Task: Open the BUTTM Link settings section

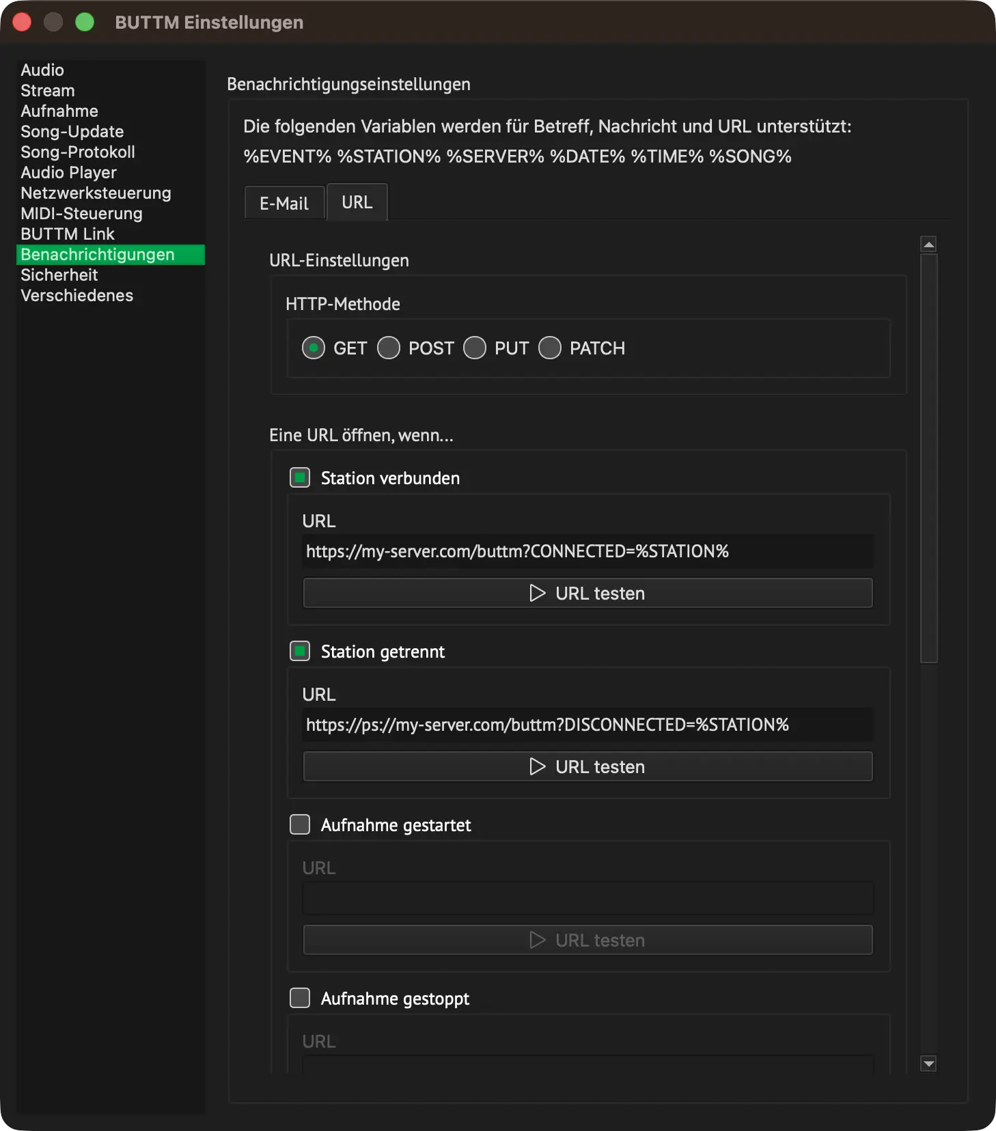Action: 111,234
